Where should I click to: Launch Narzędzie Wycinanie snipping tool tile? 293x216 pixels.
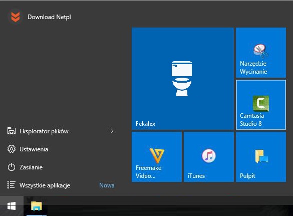point(261,53)
